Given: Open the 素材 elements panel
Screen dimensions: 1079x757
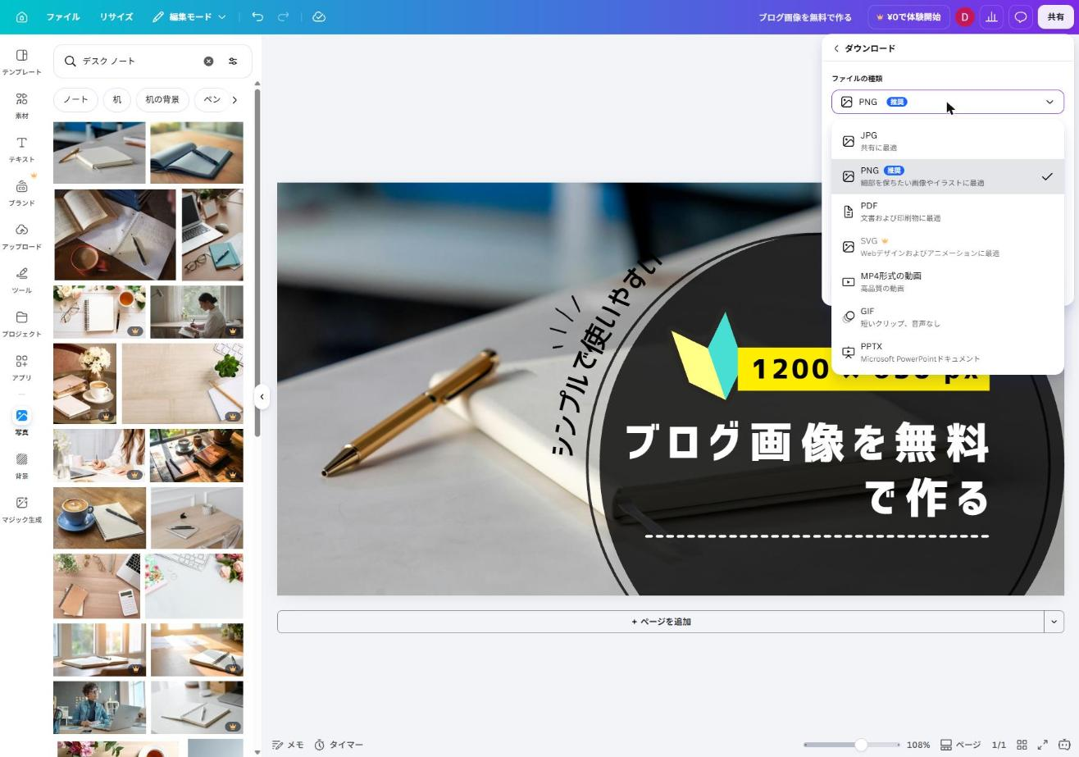Looking at the screenshot, I should click(21, 105).
